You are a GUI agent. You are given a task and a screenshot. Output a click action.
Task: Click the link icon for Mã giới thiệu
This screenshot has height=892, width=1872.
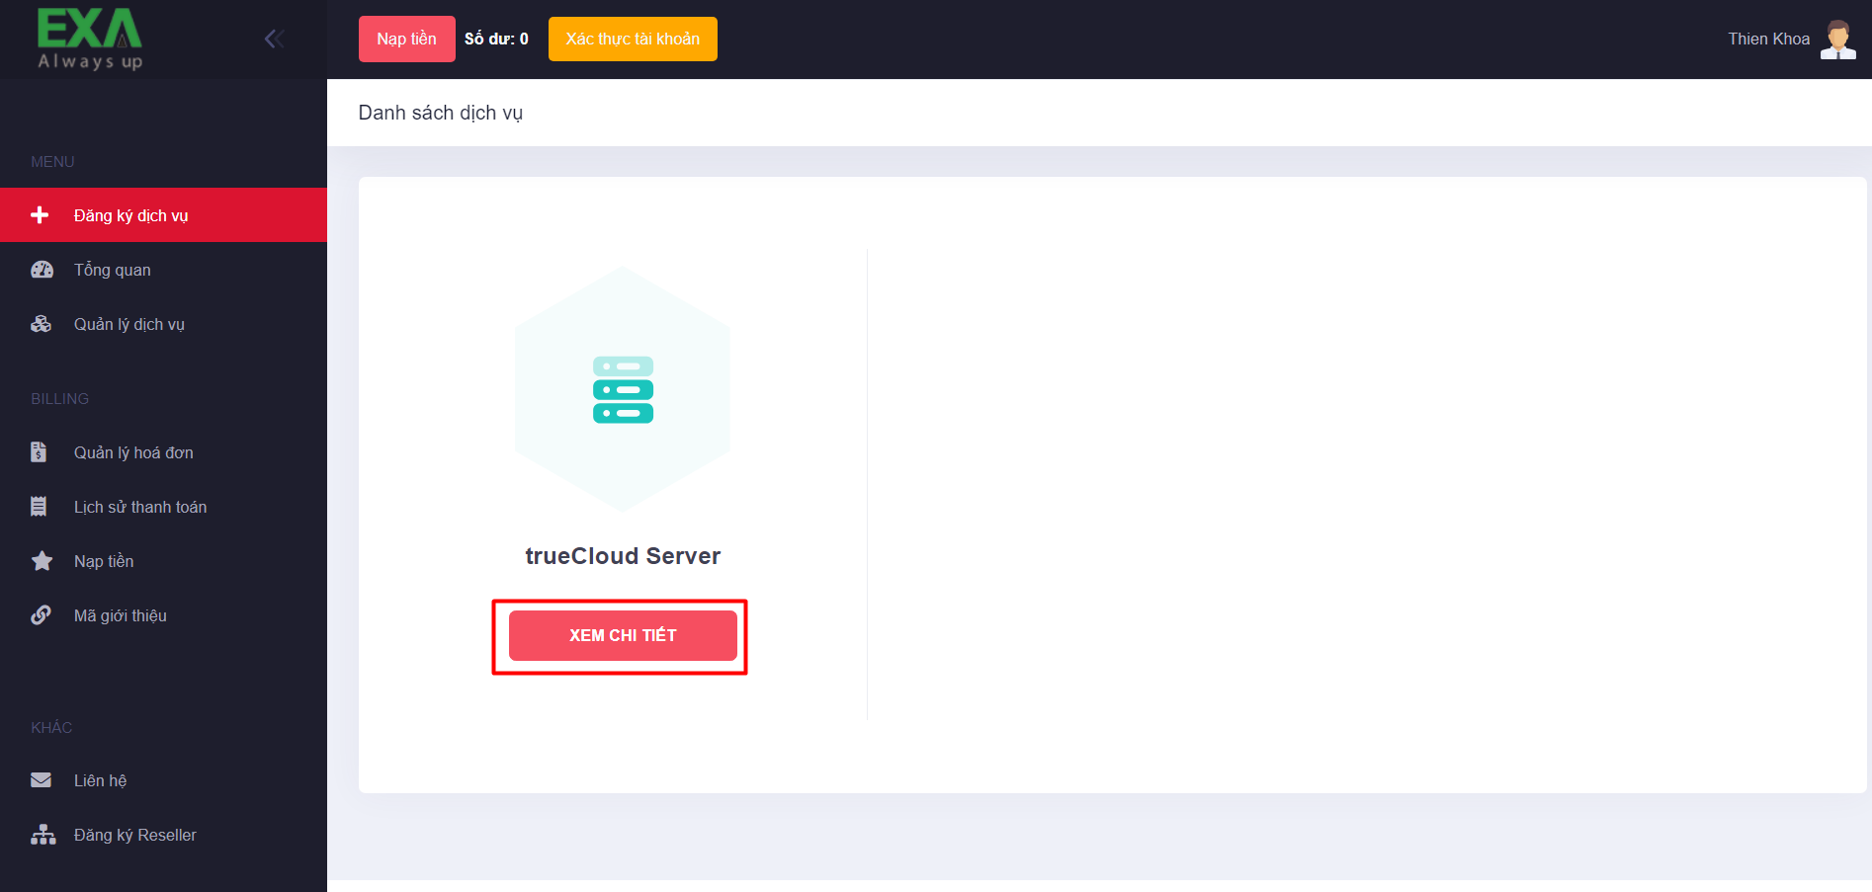pos(41,615)
